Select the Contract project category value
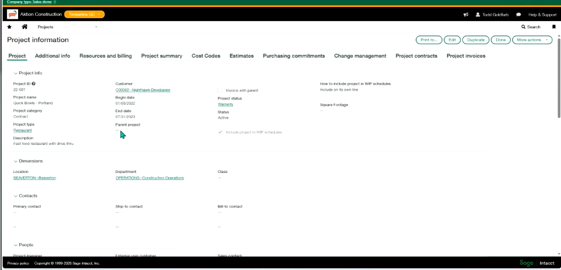This screenshot has height=270, width=561. (x=21, y=116)
